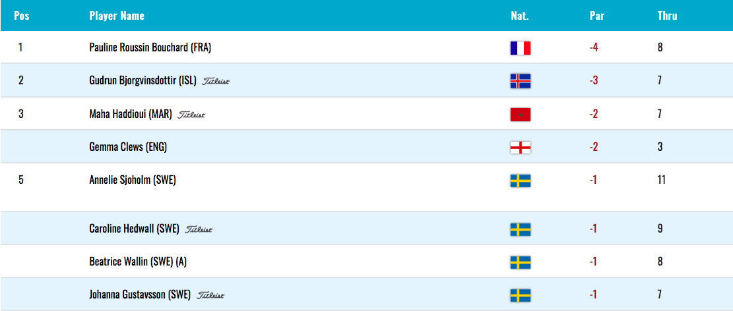Screen dimensions: 733x311
Task: Click the Iceland flag icon
Action: click(521, 81)
